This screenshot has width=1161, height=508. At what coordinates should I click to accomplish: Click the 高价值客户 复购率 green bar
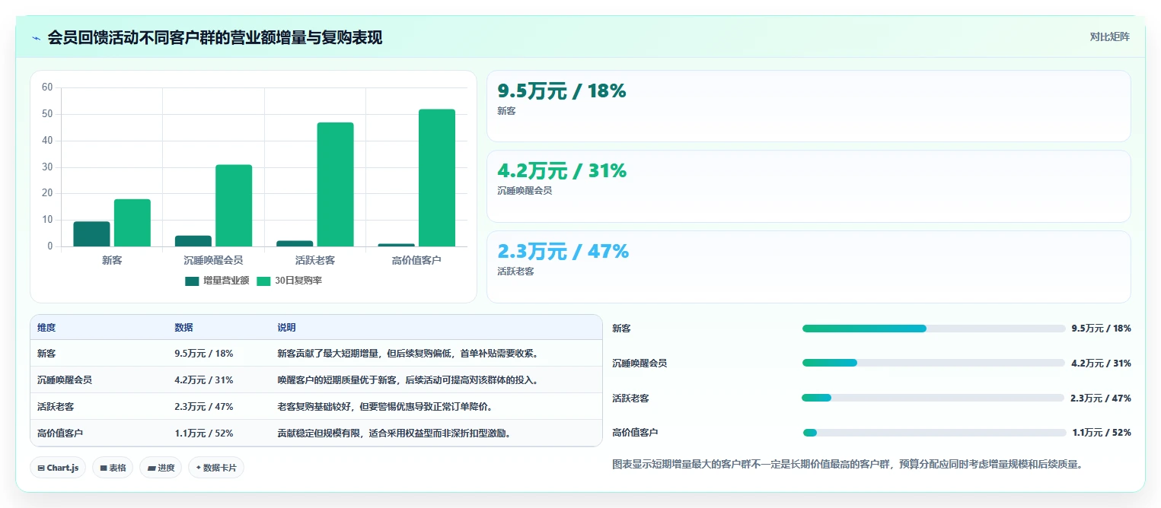[x=437, y=178]
